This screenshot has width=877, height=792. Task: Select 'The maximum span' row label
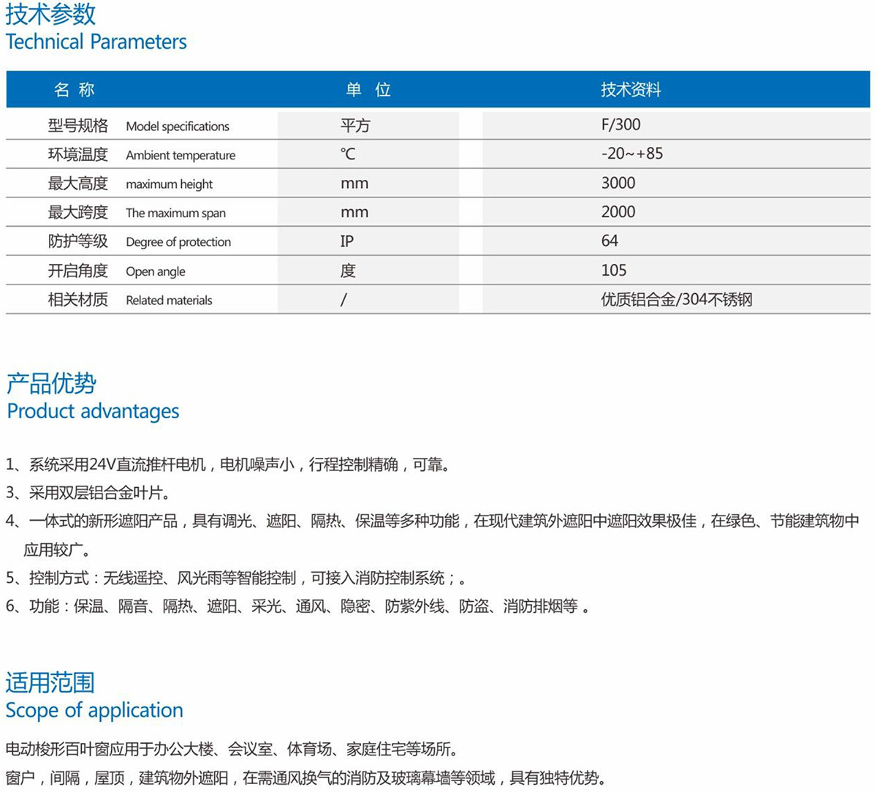point(175,214)
